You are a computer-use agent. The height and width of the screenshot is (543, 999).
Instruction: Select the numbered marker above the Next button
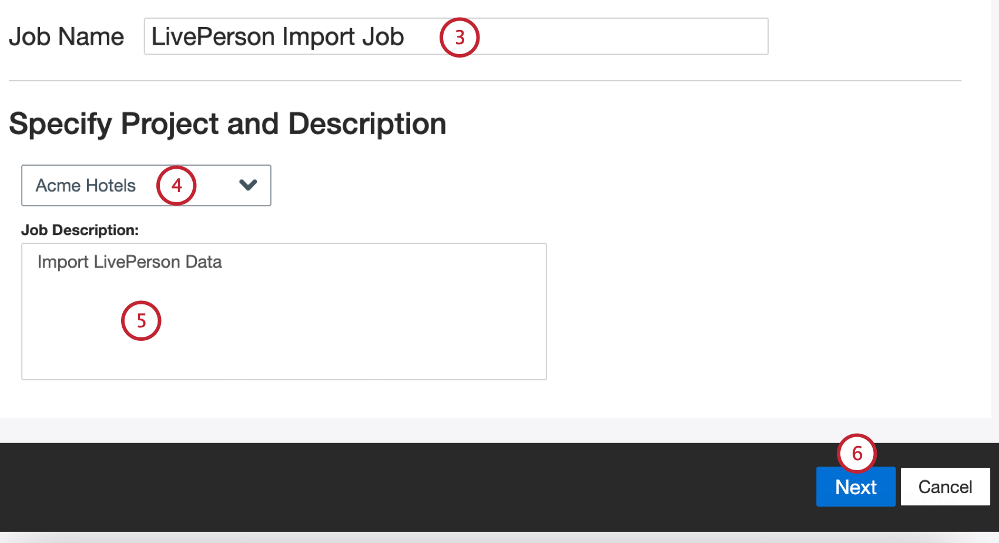[x=857, y=454]
